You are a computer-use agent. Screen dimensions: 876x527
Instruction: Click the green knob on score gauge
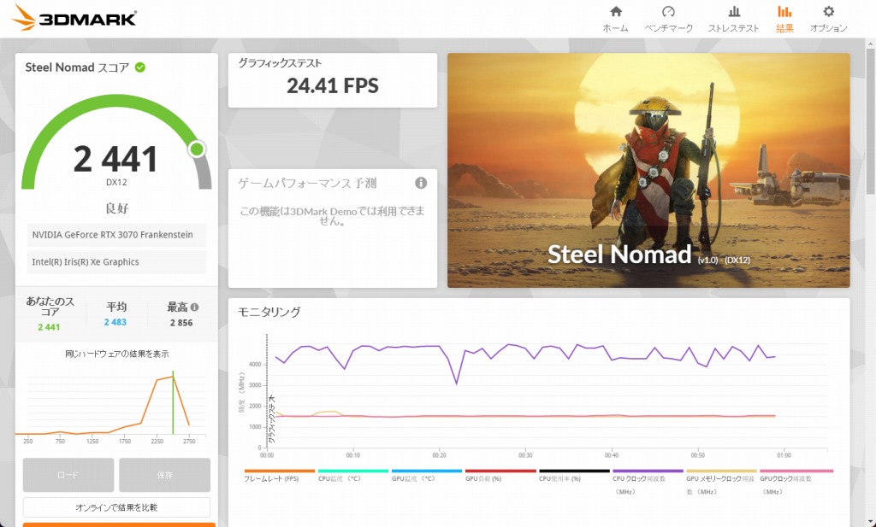(x=198, y=149)
